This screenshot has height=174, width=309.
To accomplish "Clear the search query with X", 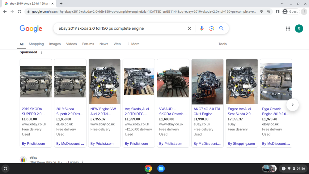I will coord(189,28).
